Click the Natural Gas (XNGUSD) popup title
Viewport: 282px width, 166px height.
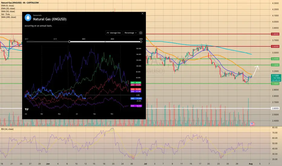(50, 19)
